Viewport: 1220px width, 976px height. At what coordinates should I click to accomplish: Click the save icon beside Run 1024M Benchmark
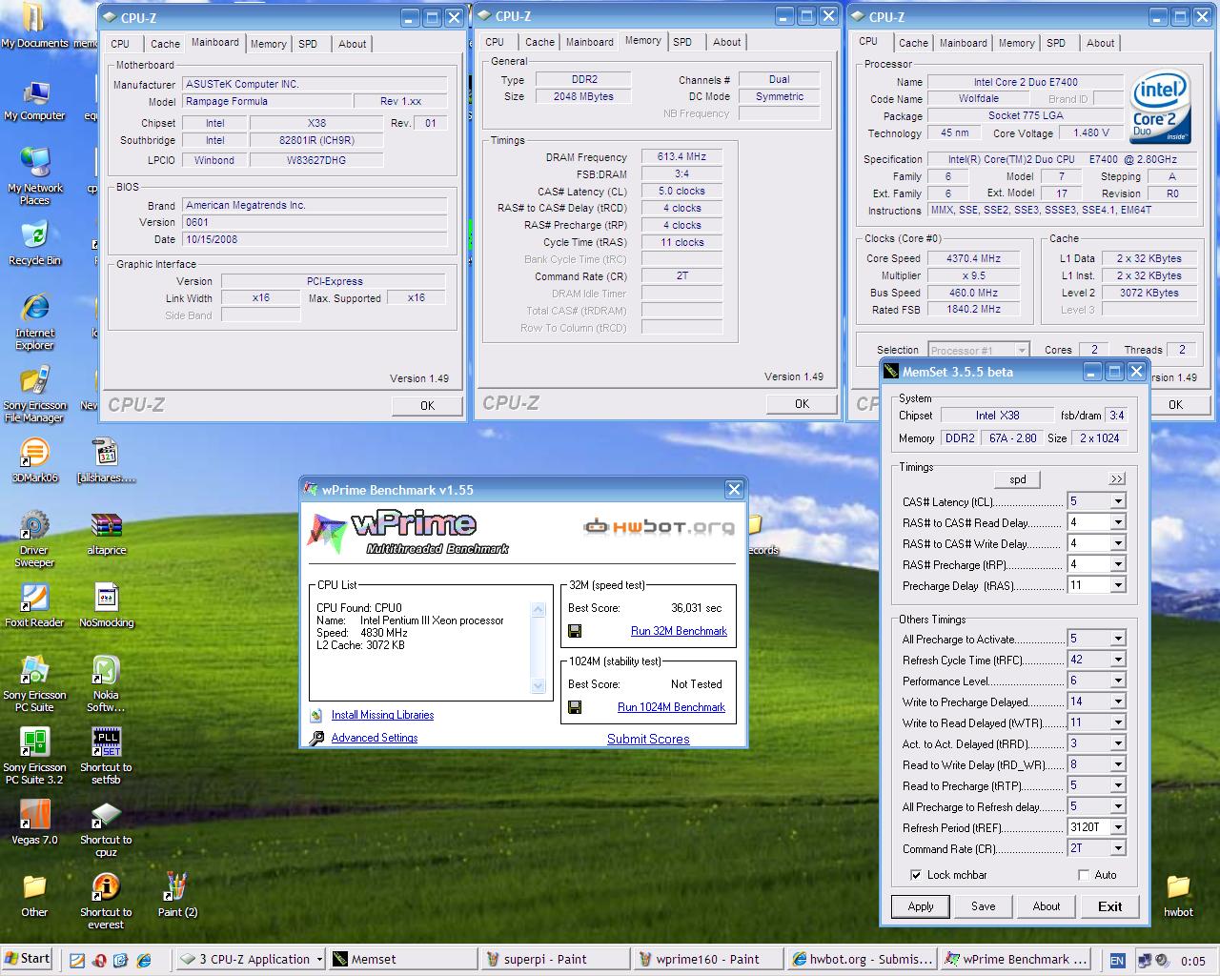(x=575, y=707)
